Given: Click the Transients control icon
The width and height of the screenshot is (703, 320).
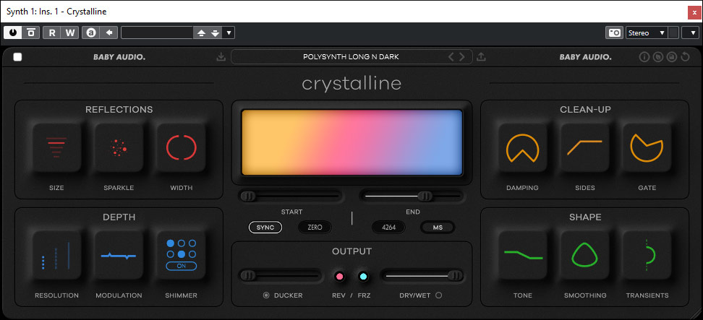Looking at the screenshot, I should (647, 255).
